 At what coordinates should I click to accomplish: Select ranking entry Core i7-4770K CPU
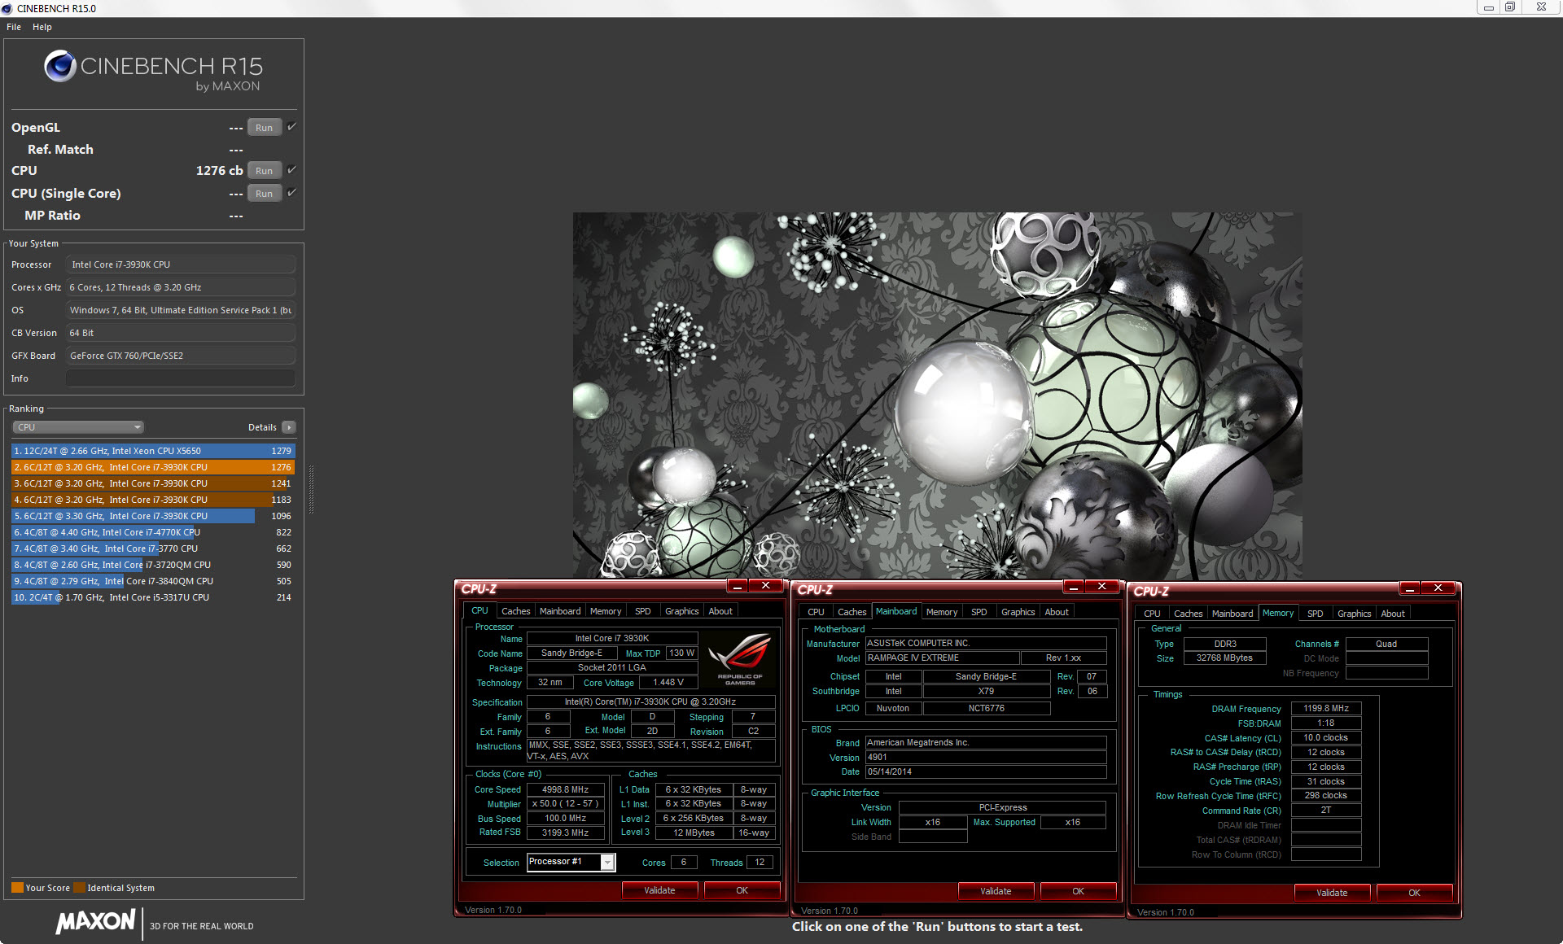[153, 532]
